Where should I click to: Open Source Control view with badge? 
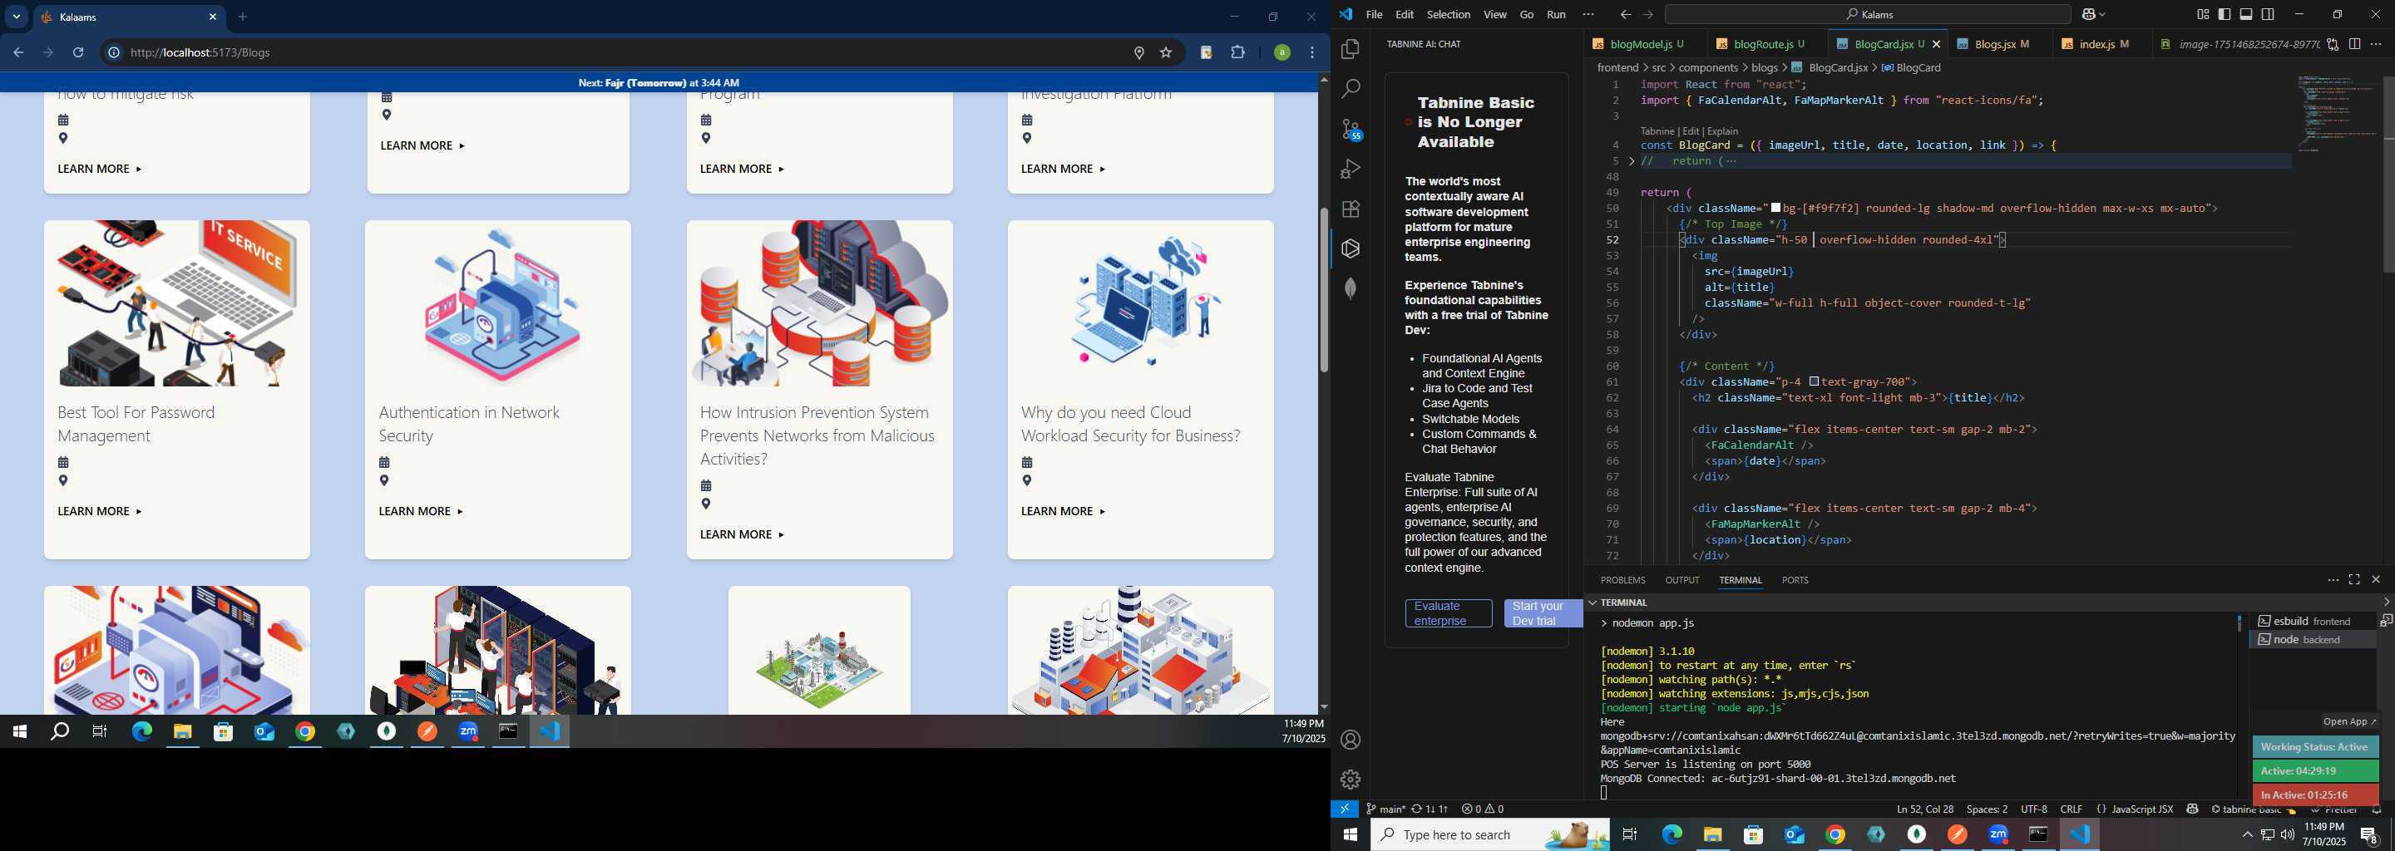pos(1351,129)
